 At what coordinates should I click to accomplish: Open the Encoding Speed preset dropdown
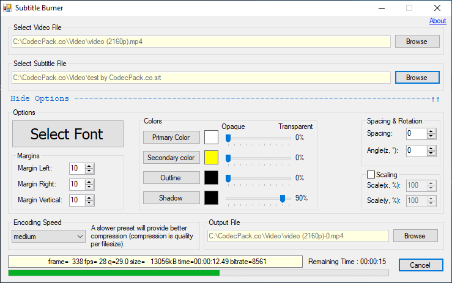(x=49, y=236)
